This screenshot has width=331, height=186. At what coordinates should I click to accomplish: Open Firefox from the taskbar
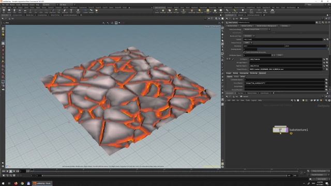[x=16, y=183]
